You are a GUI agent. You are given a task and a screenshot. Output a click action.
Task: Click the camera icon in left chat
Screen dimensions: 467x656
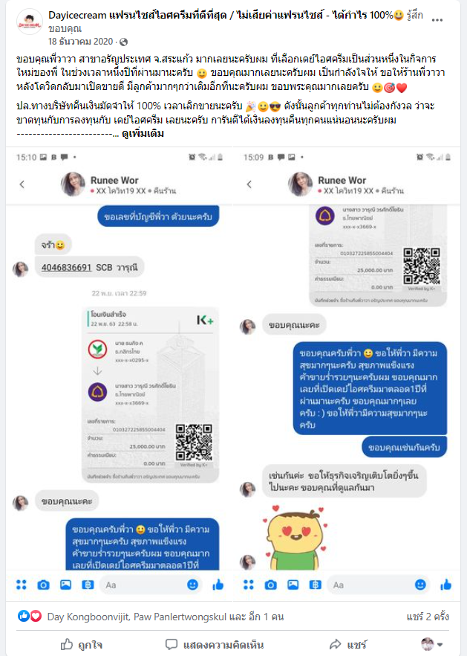[x=44, y=585]
